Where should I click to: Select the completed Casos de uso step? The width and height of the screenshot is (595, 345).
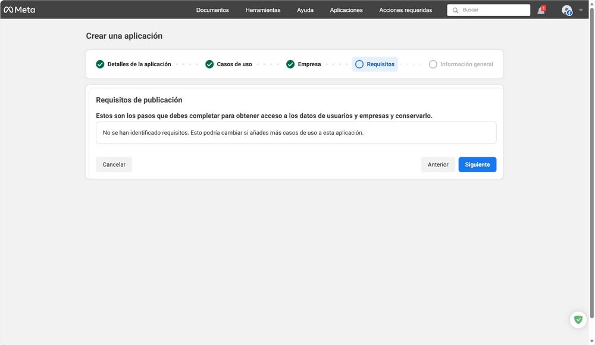(x=209, y=64)
